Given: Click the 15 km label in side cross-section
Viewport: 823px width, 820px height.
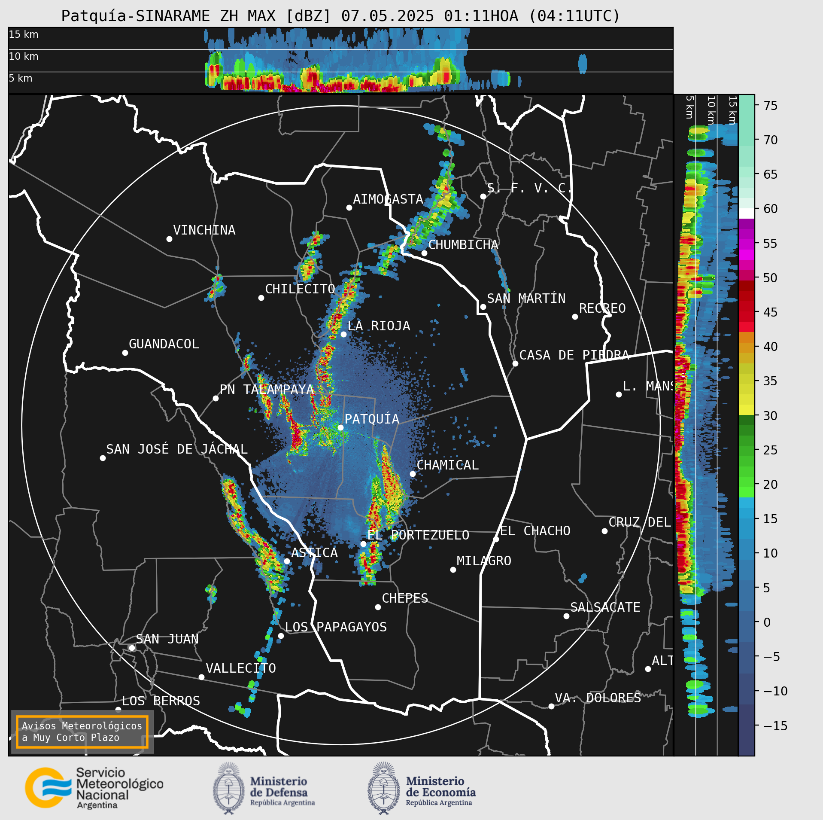Looking at the screenshot, I should coord(733,110).
